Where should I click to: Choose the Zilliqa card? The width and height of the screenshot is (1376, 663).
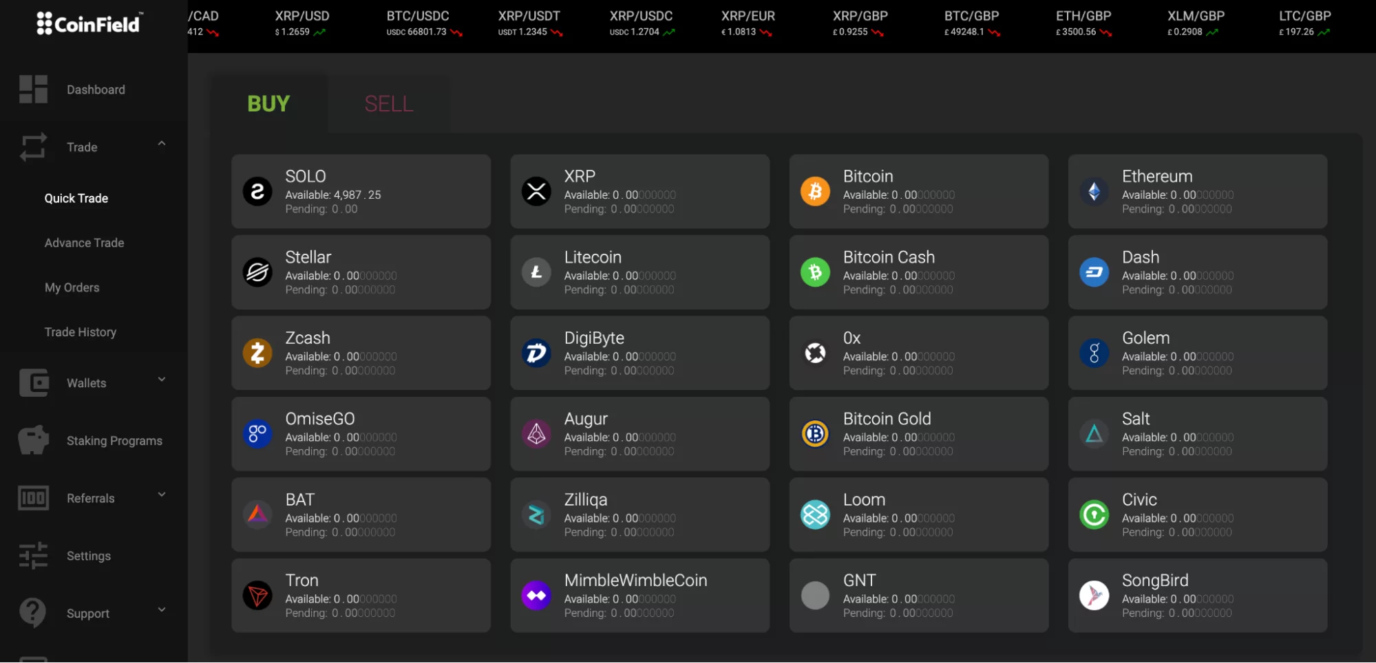click(639, 514)
